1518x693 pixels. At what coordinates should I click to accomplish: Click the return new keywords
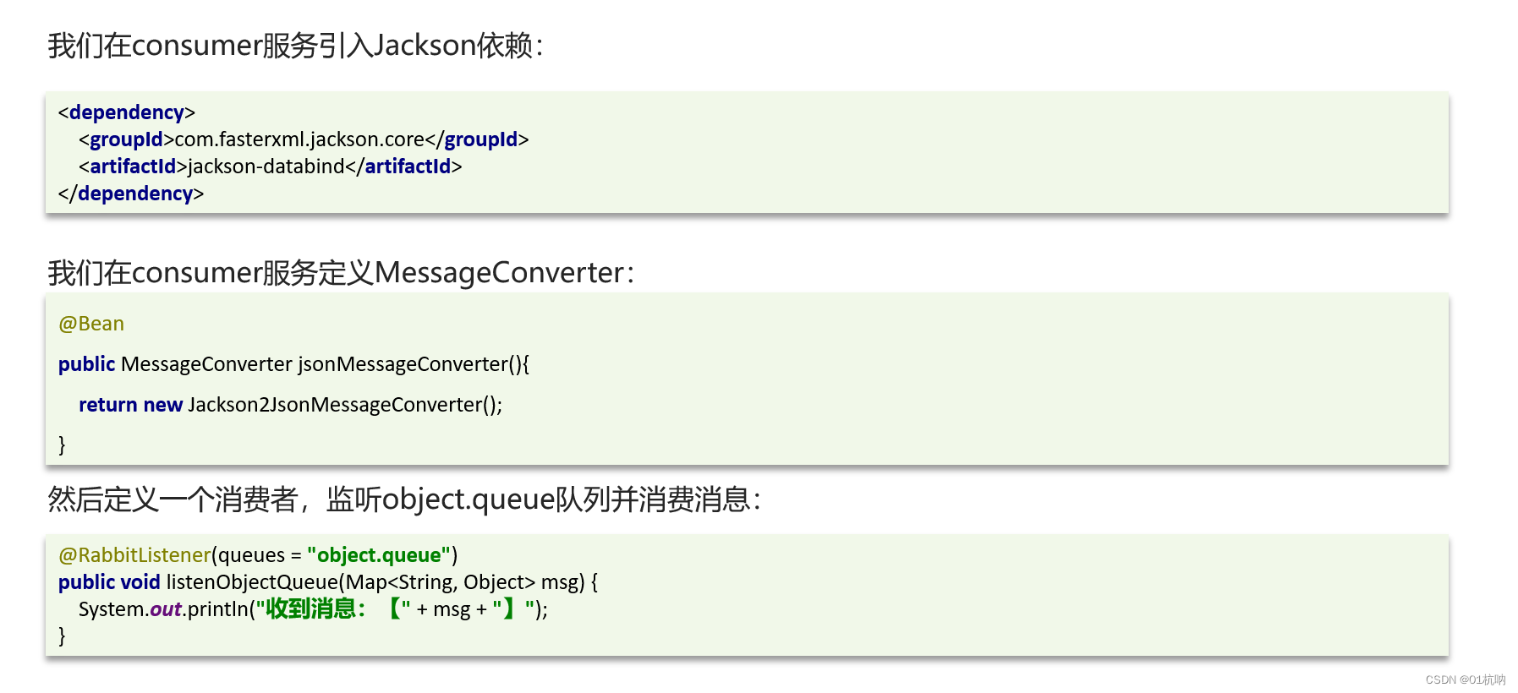tap(130, 405)
